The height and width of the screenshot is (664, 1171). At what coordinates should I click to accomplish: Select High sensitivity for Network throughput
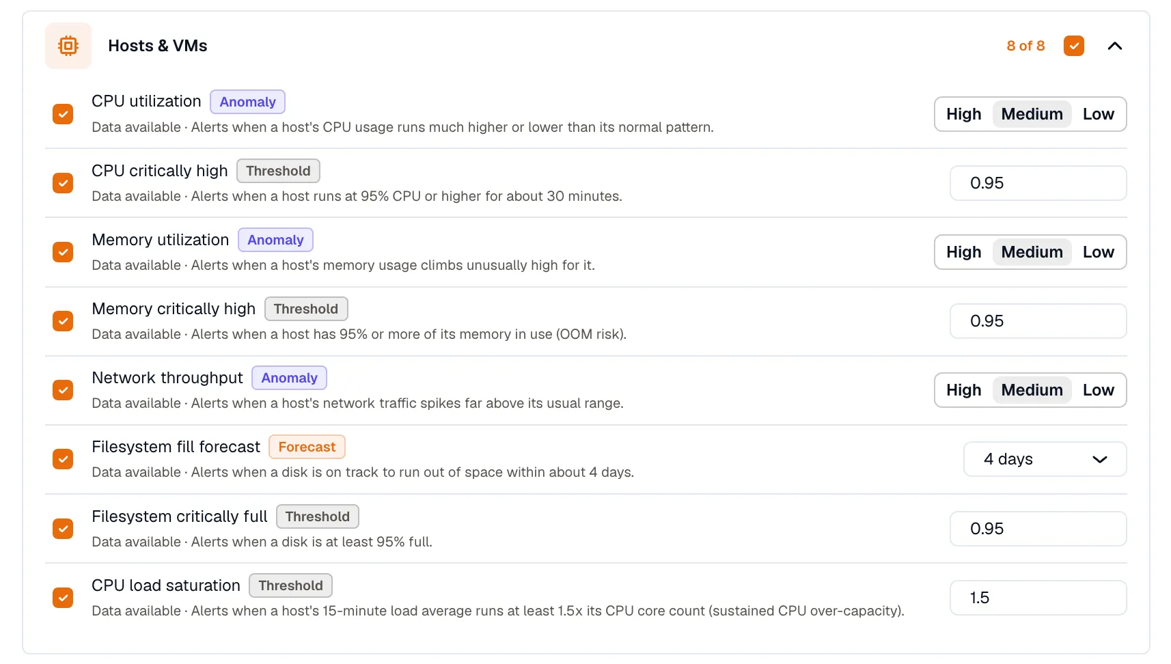click(x=963, y=390)
